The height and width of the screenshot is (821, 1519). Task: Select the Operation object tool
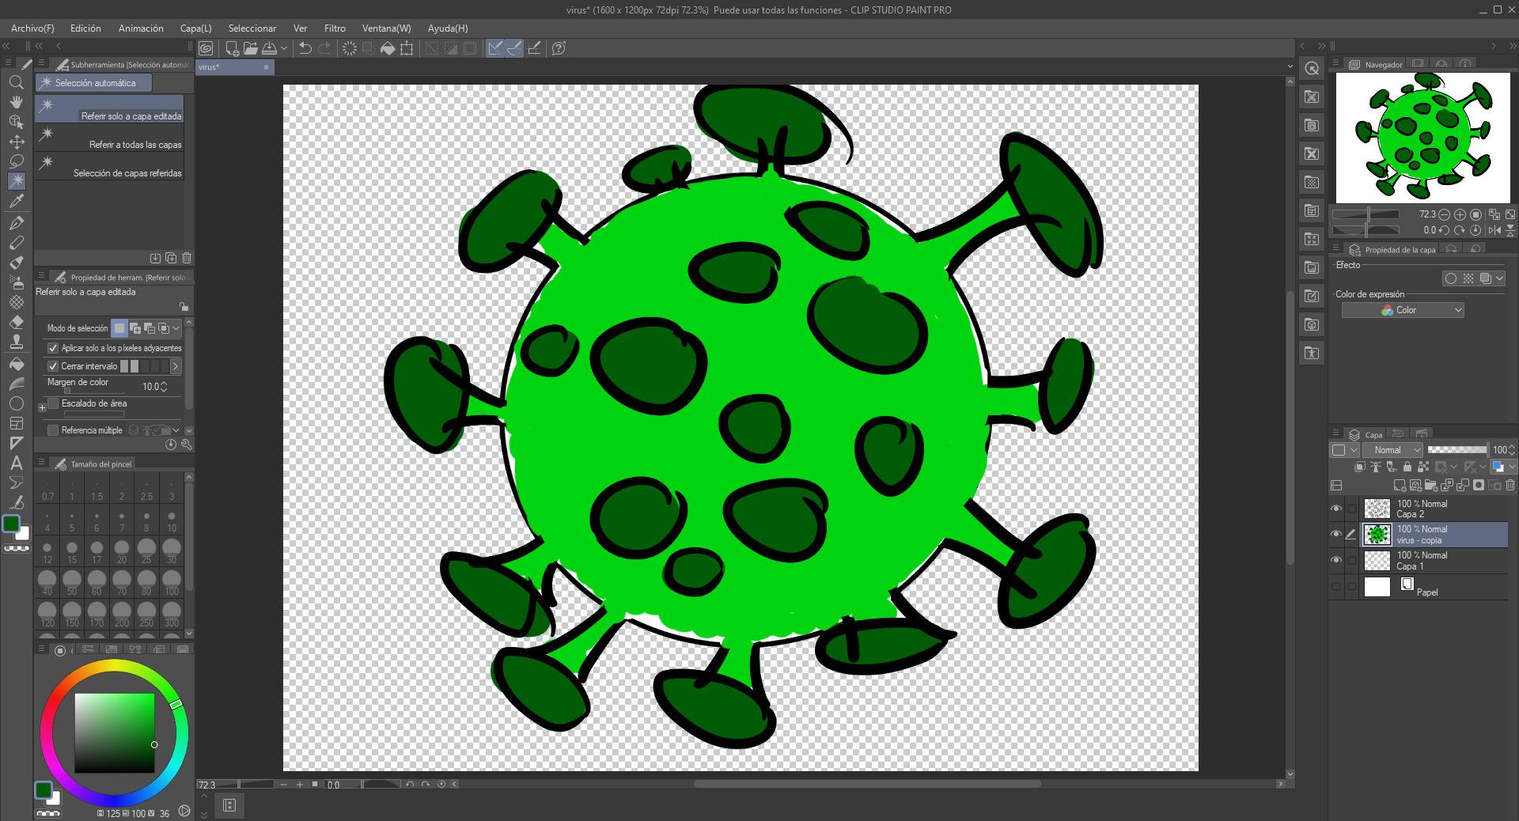pyautogui.click(x=16, y=122)
